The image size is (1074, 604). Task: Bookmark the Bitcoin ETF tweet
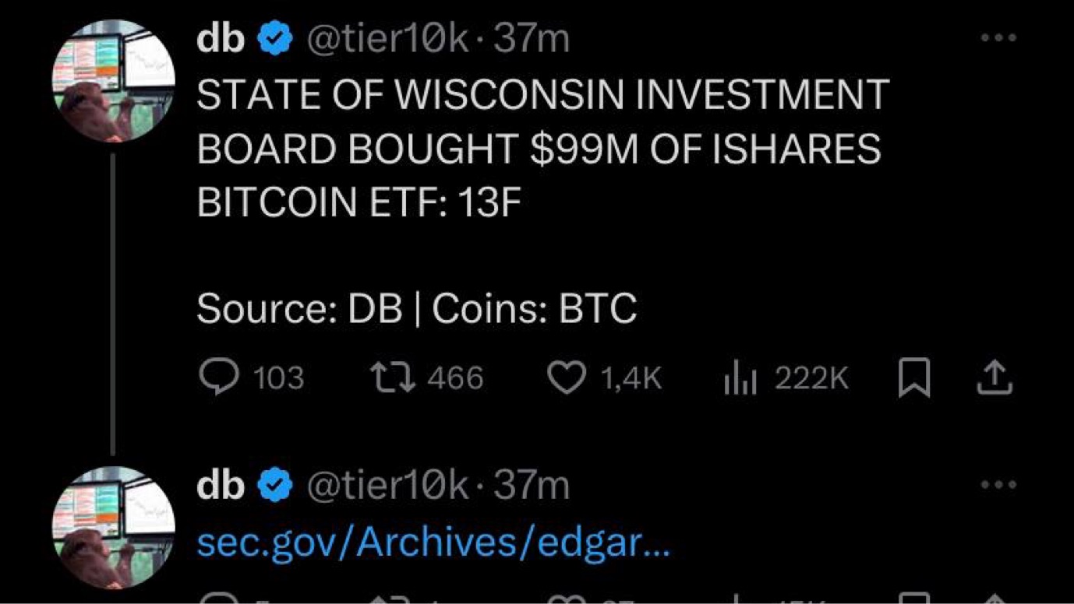[914, 379]
